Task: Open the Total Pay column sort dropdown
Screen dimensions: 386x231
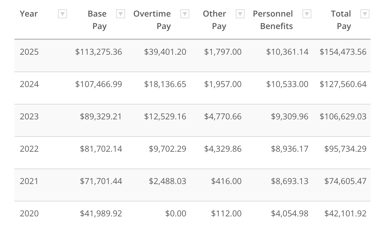Action: click(x=365, y=14)
